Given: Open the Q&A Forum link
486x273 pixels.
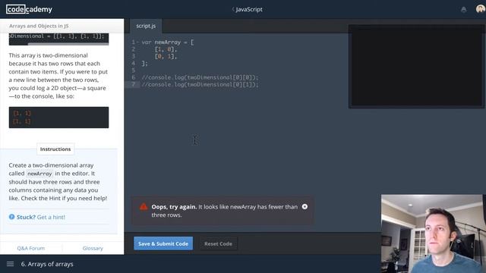Looking at the screenshot, I should [x=31, y=248].
